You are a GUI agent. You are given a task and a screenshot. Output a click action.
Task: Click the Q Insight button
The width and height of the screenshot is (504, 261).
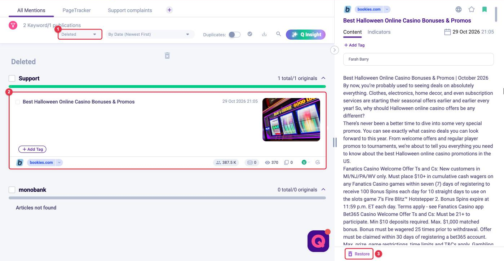pos(306,35)
